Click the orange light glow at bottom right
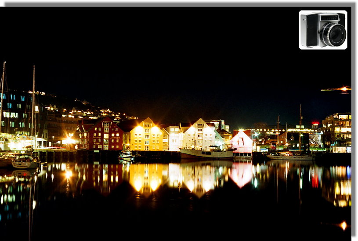 click(343, 225)
